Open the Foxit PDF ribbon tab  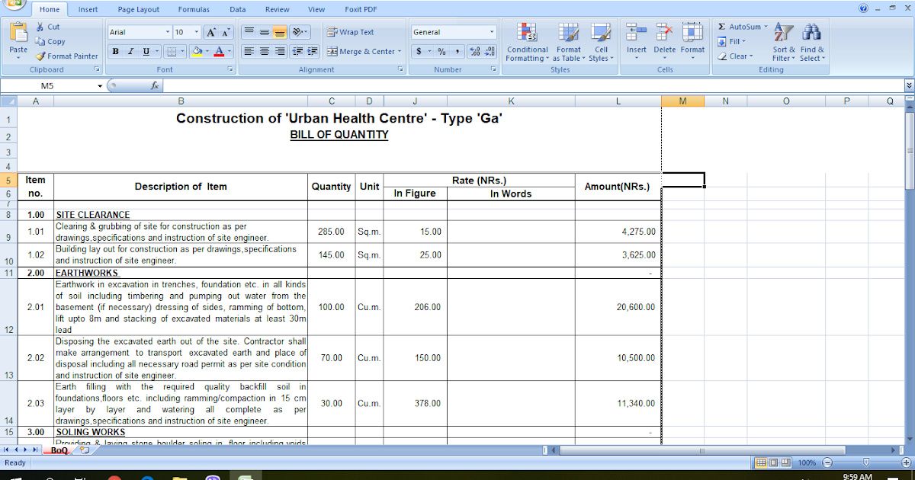[360, 9]
